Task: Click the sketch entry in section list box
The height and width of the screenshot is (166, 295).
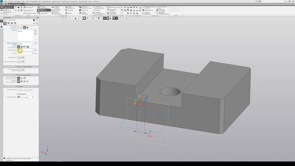Action: 20,31
